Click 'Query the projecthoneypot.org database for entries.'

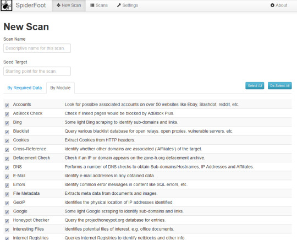pos(115,220)
